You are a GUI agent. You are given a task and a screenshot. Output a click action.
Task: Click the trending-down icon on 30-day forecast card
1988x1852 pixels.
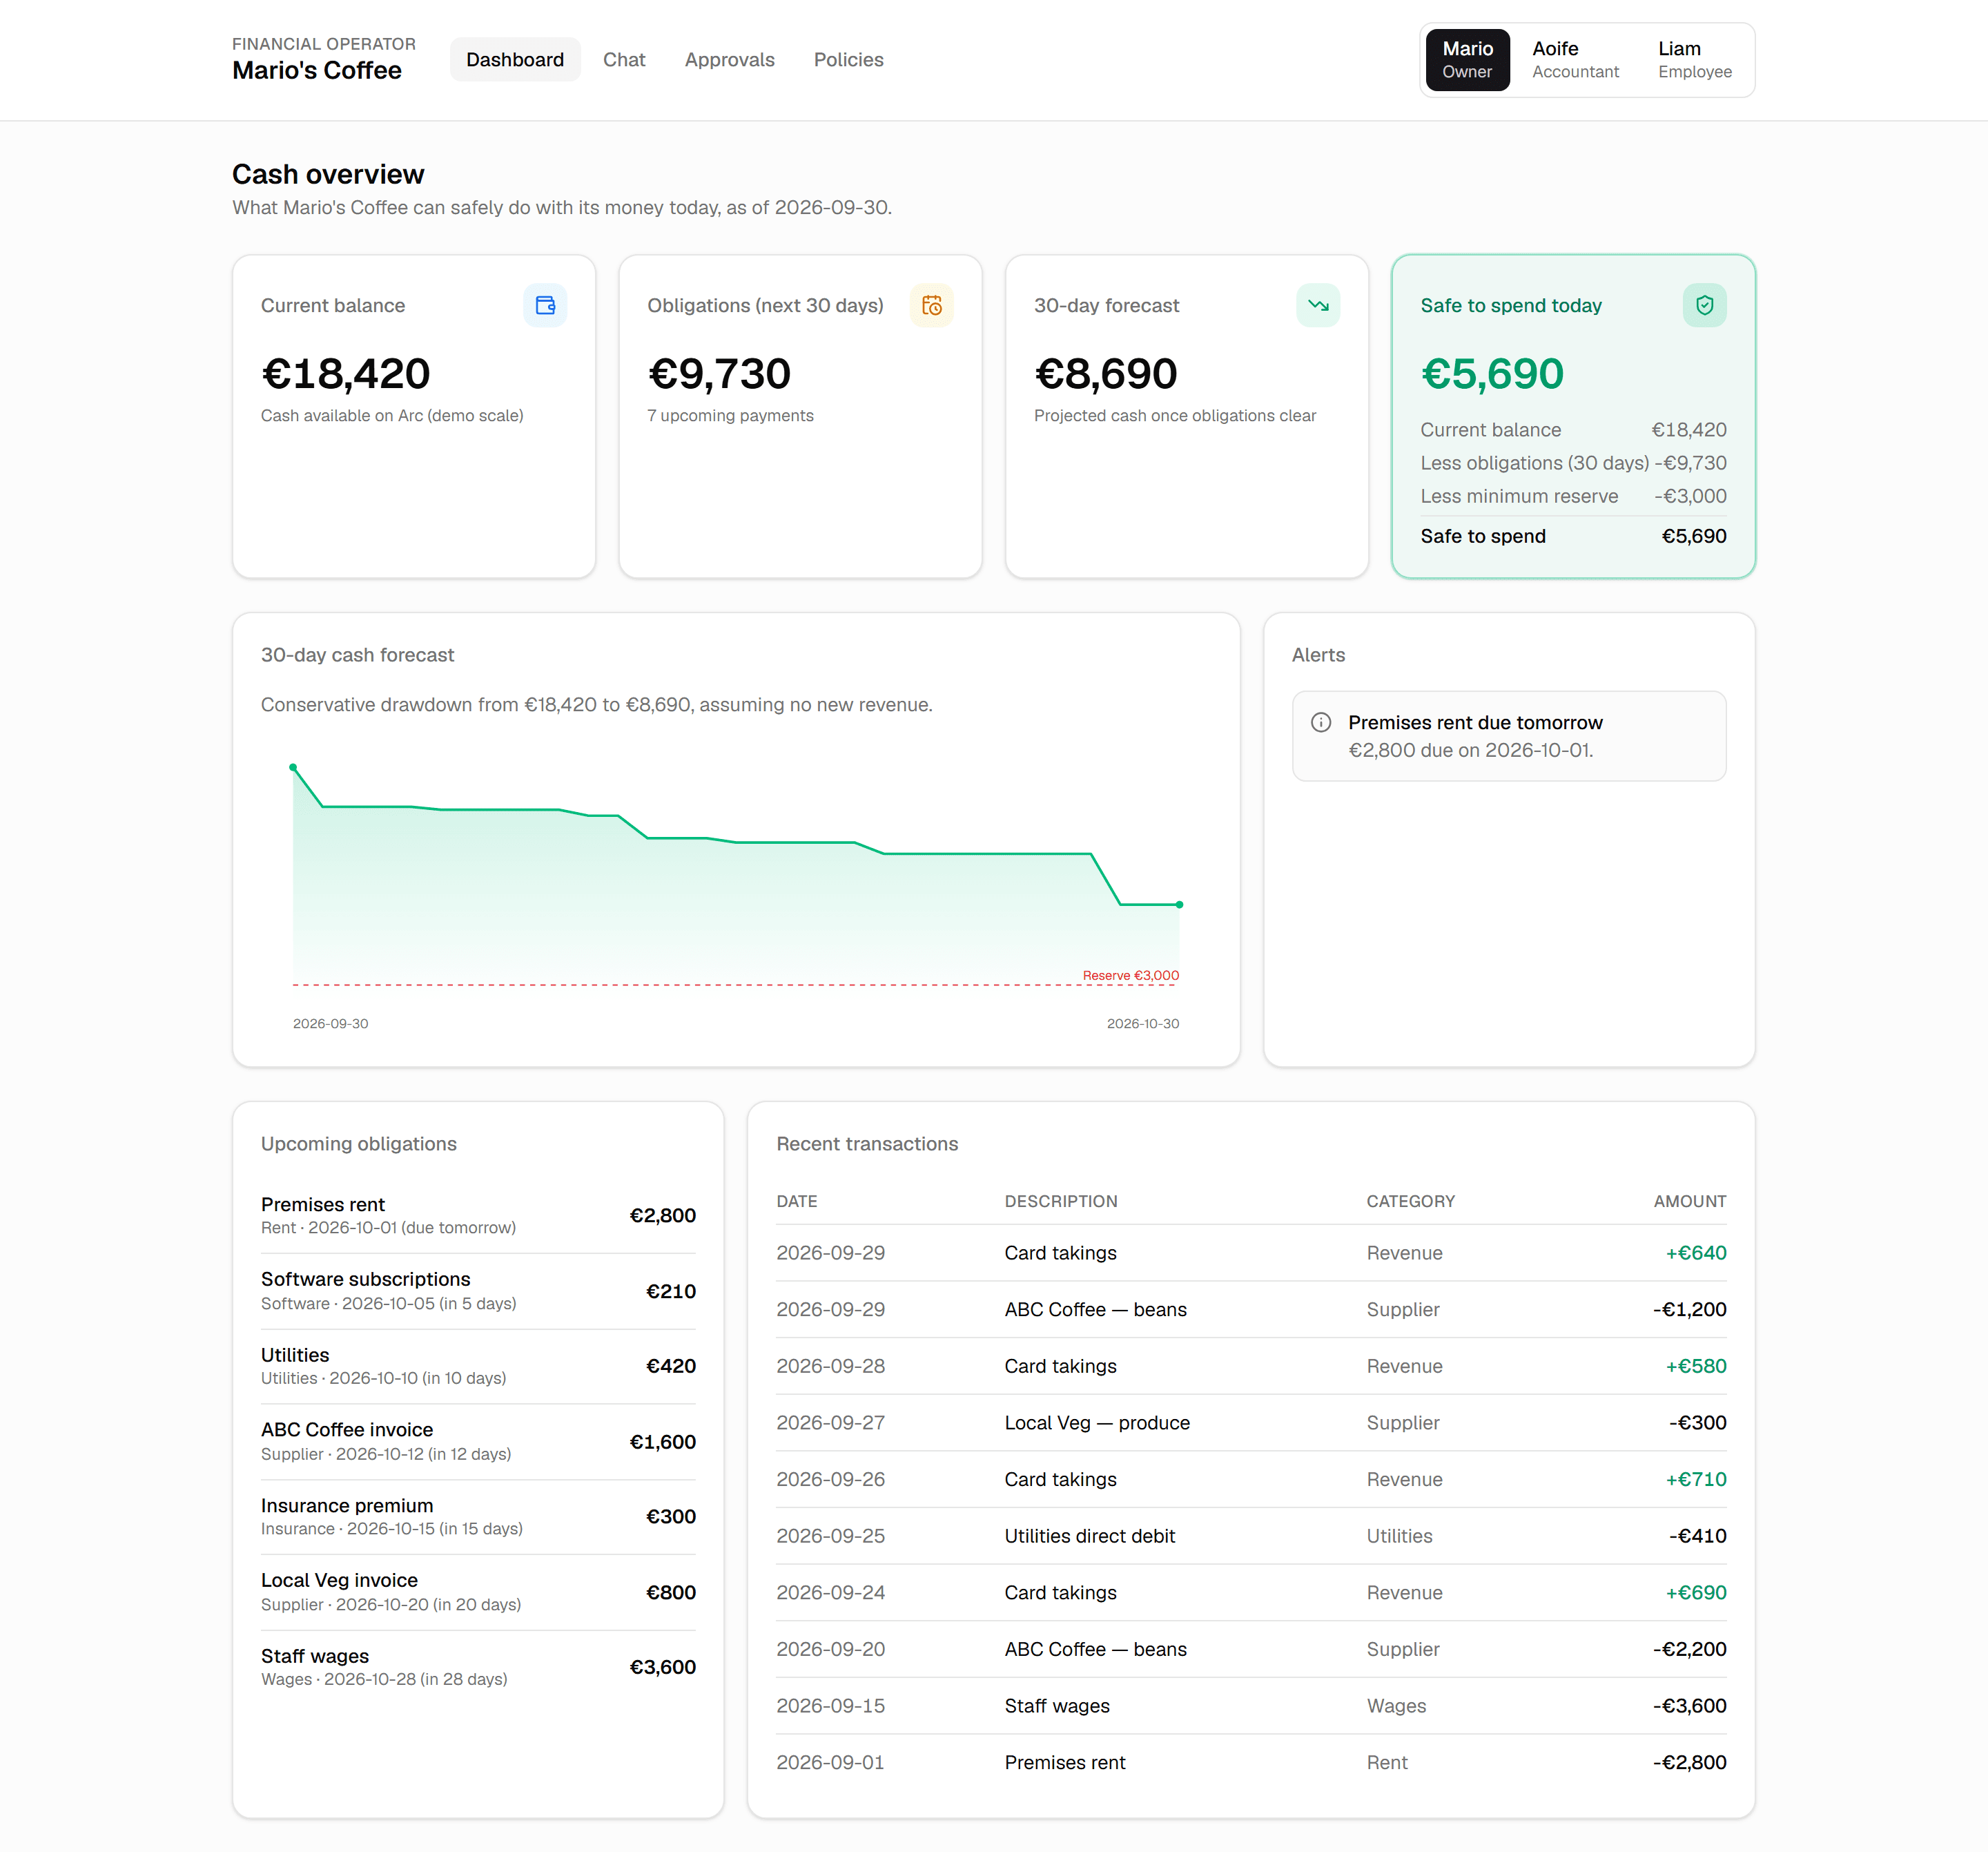pyautogui.click(x=1318, y=305)
